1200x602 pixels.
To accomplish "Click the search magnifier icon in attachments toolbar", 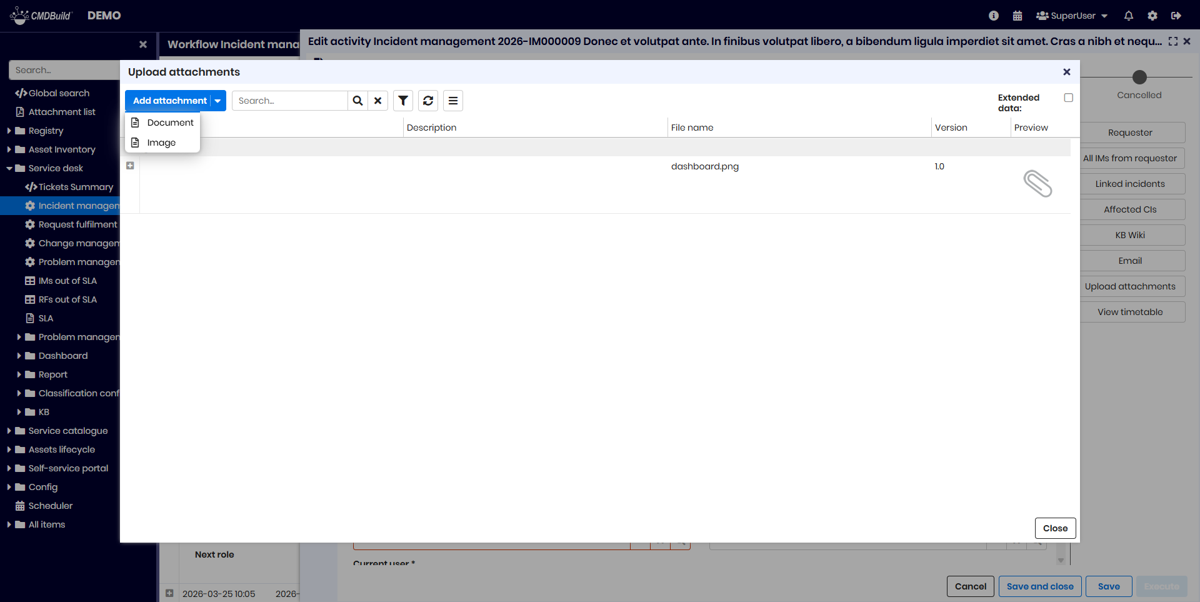I will click(x=357, y=101).
